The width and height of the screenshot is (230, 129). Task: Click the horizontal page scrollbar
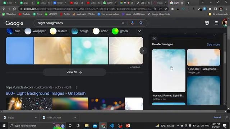[x=109, y=111]
